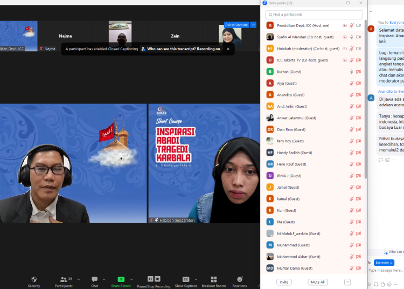Screen dimensions: 404x289
Task: Select participant M.Mahdi.F_waskita (Guest)
Action: click(x=312, y=233)
